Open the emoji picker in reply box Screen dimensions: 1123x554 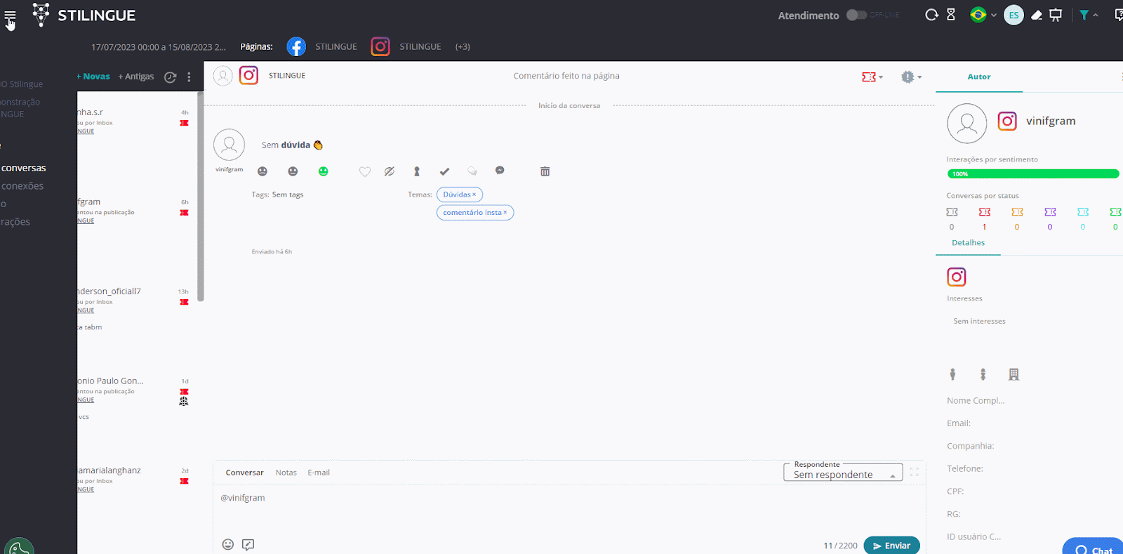tap(228, 544)
